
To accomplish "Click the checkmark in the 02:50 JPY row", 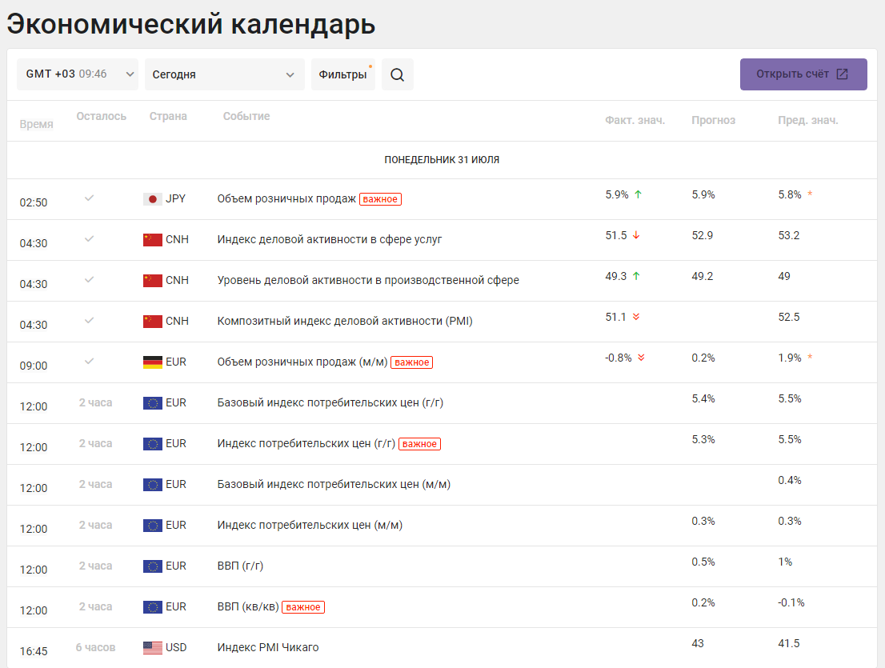I will (x=89, y=198).
